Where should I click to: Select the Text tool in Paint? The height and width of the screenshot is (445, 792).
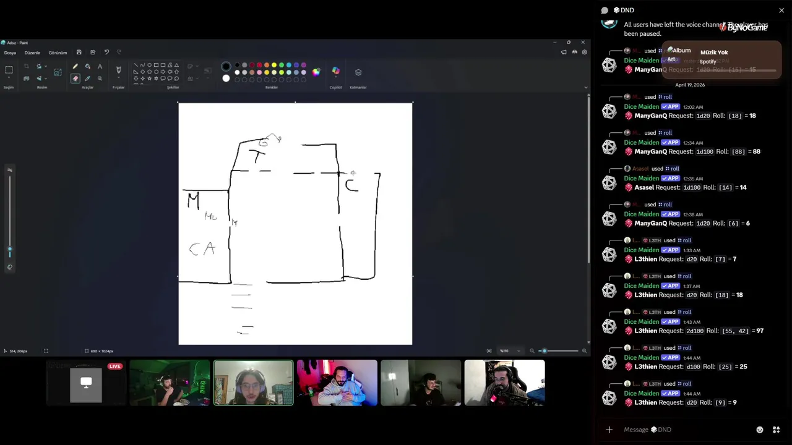[x=100, y=66]
